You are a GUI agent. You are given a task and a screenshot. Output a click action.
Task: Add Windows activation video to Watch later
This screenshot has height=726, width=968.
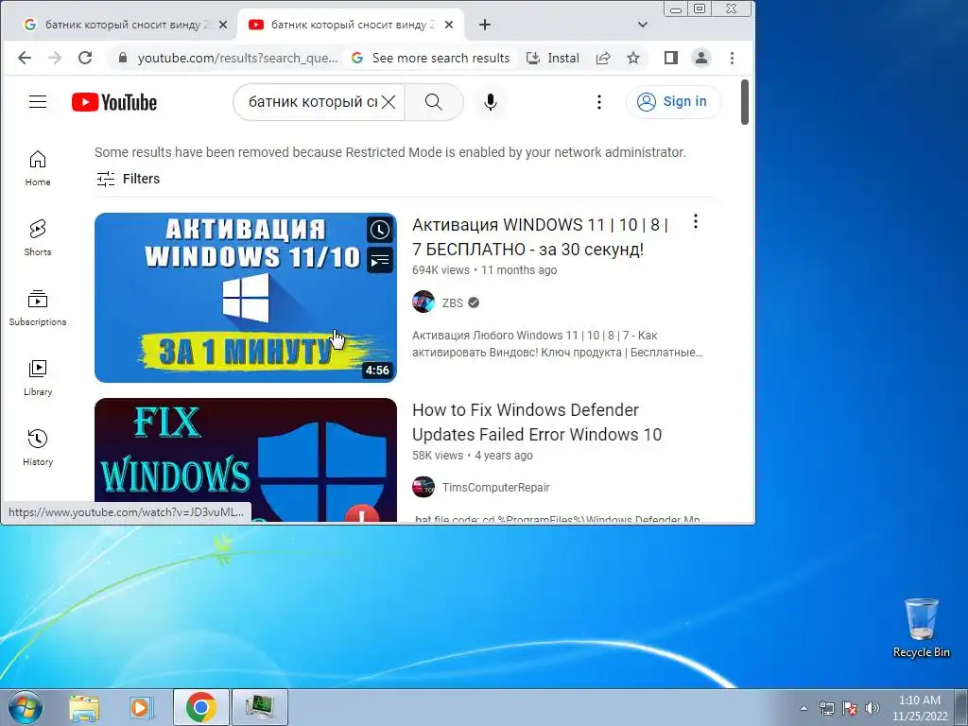pos(380,231)
